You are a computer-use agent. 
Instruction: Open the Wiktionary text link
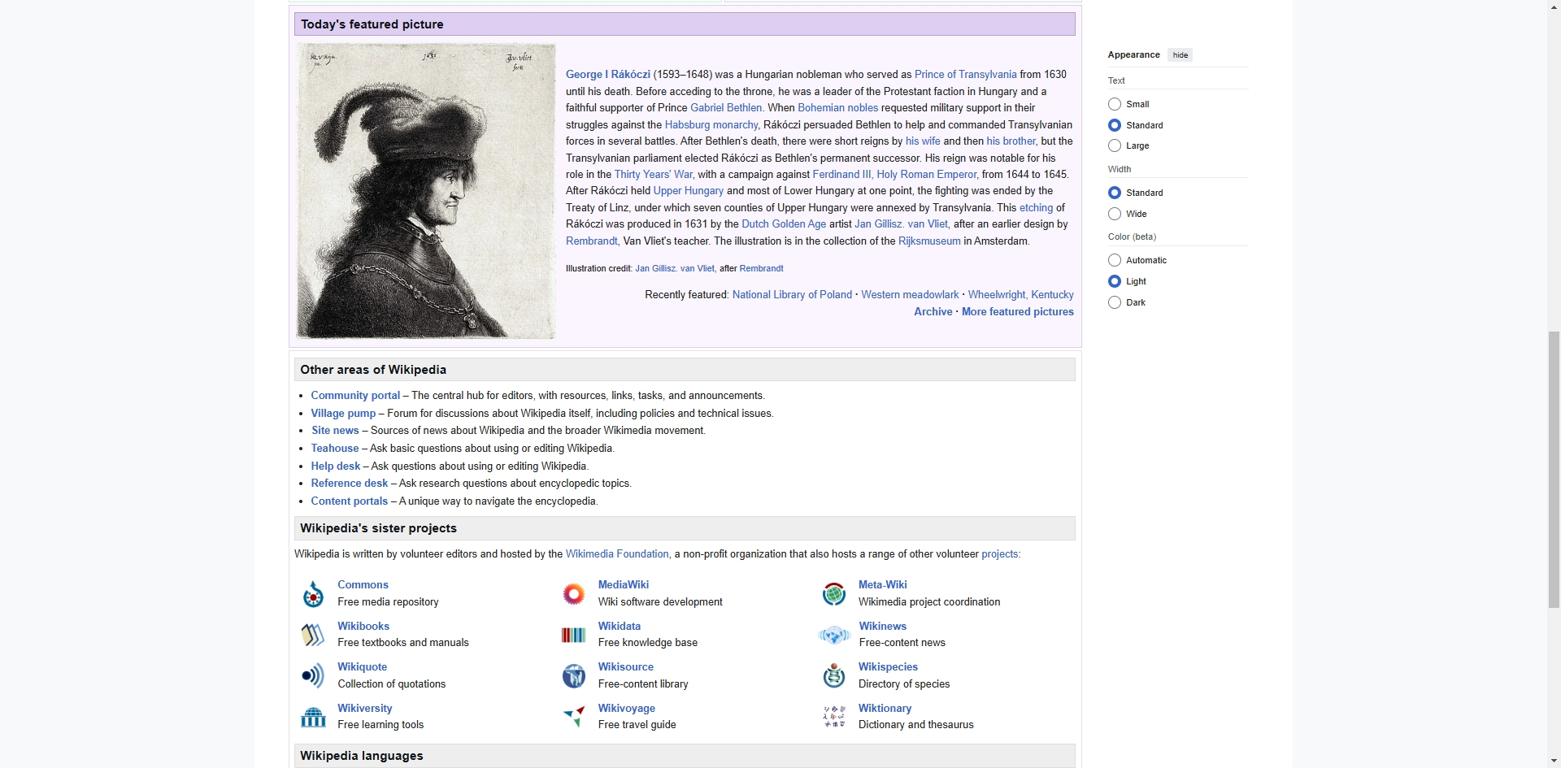pos(885,708)
